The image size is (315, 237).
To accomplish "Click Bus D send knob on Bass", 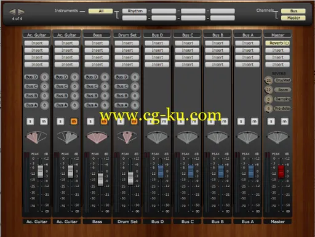I will pyautogui.click(x=105, y=77).
